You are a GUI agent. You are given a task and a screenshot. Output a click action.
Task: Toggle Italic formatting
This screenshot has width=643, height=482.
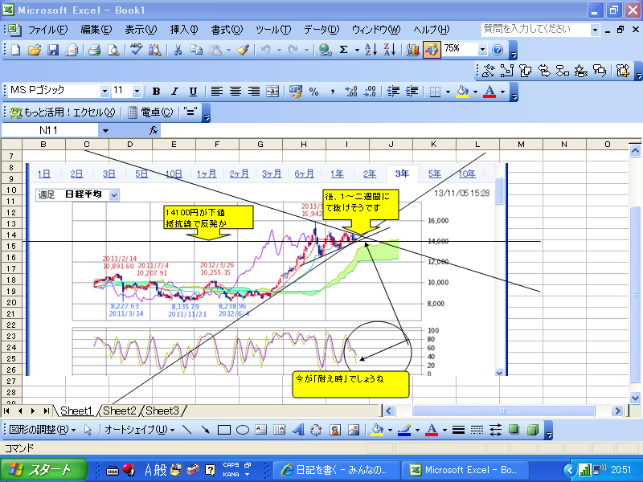(174, 91)
